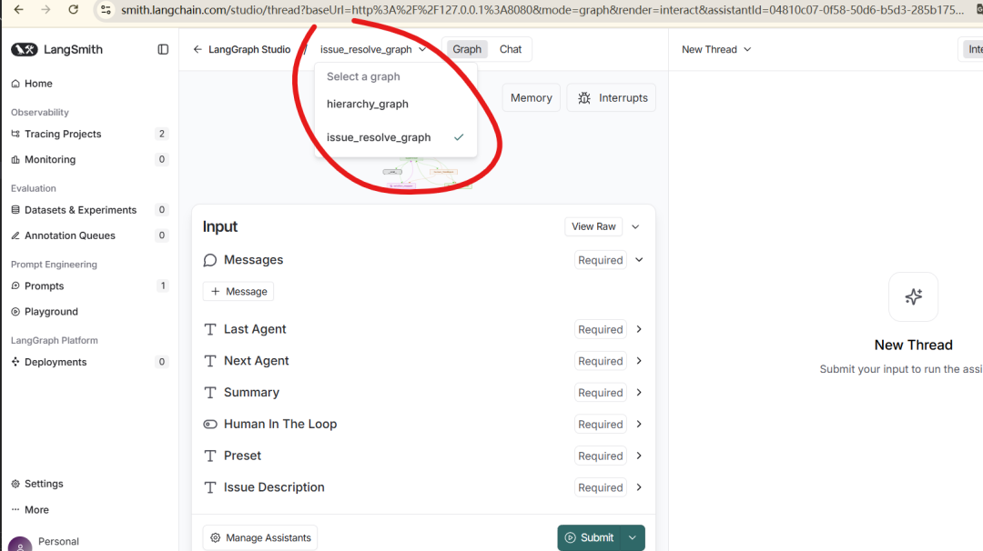Click the Required badge for Messages
Image resolution: width=983 pixels, height=551 pixels.
[x=601, y=260]
